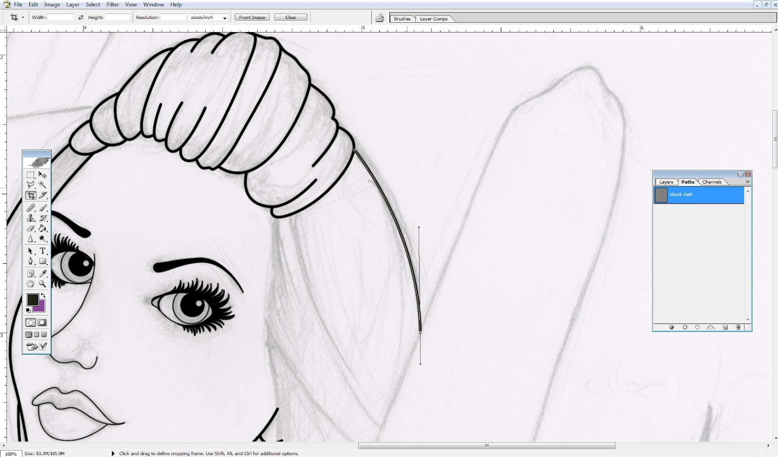The height and width of the screenshot is (457, 778).
Task: Switch to the Channels tab
Action: (712, 182)
